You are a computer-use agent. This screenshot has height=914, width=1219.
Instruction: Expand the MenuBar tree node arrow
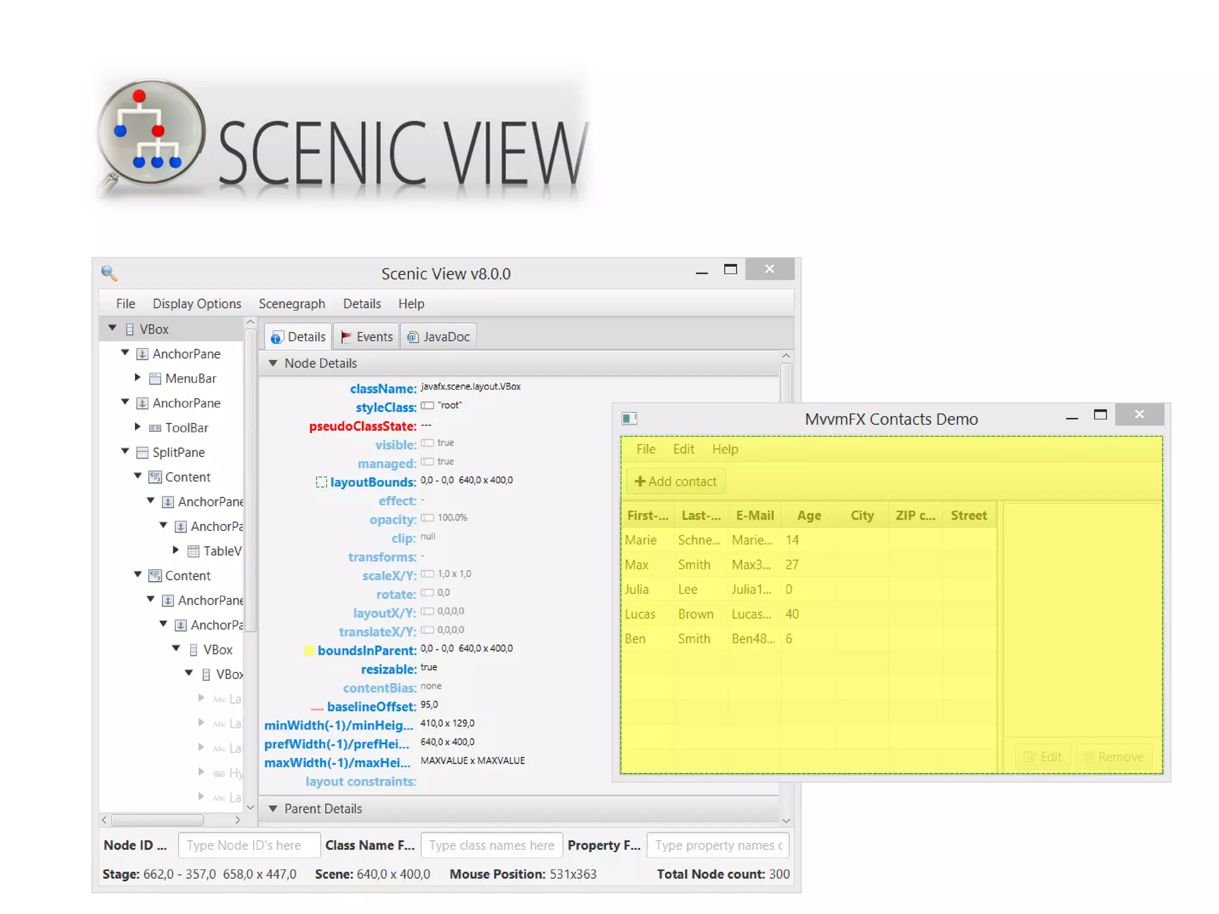pos(137,377)
